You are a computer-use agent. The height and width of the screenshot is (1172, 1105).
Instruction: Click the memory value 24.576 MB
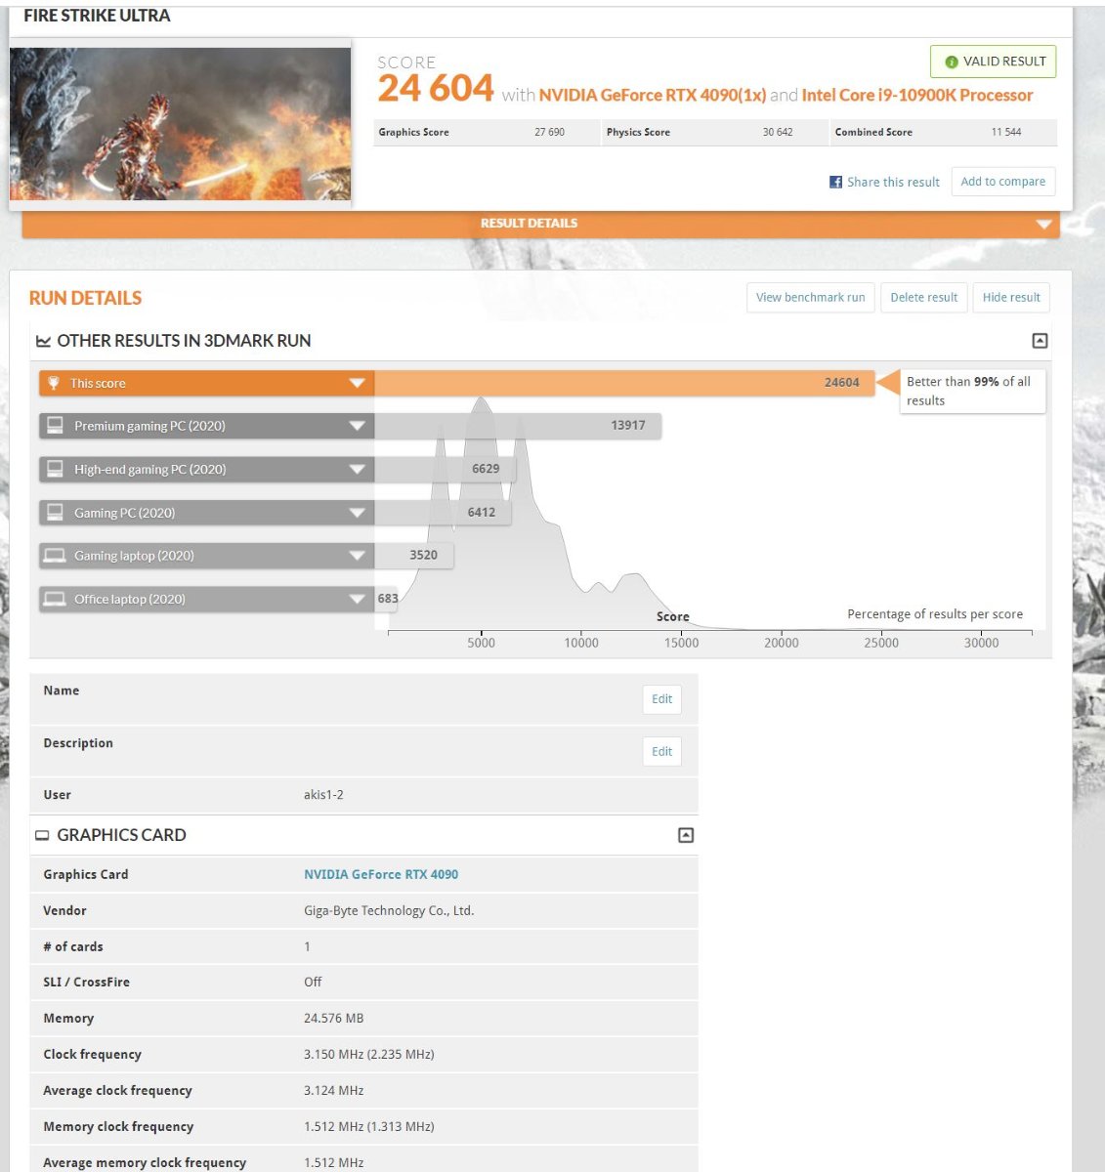334,1019
